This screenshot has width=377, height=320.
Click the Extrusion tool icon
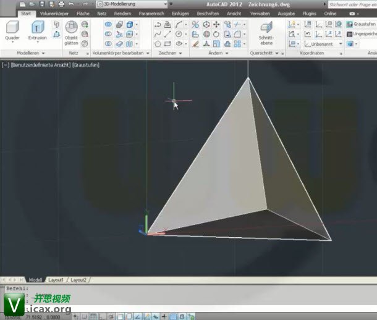click(x=37, y=30)
